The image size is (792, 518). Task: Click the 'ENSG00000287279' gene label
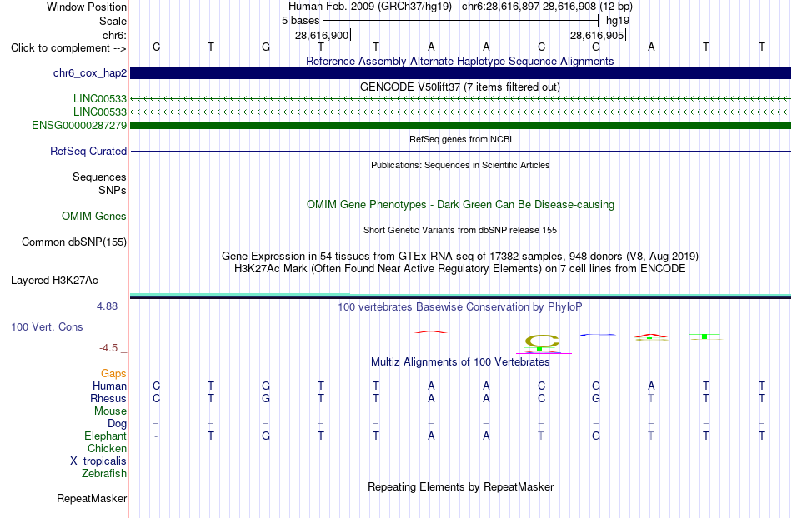click(x=79, y=125)
